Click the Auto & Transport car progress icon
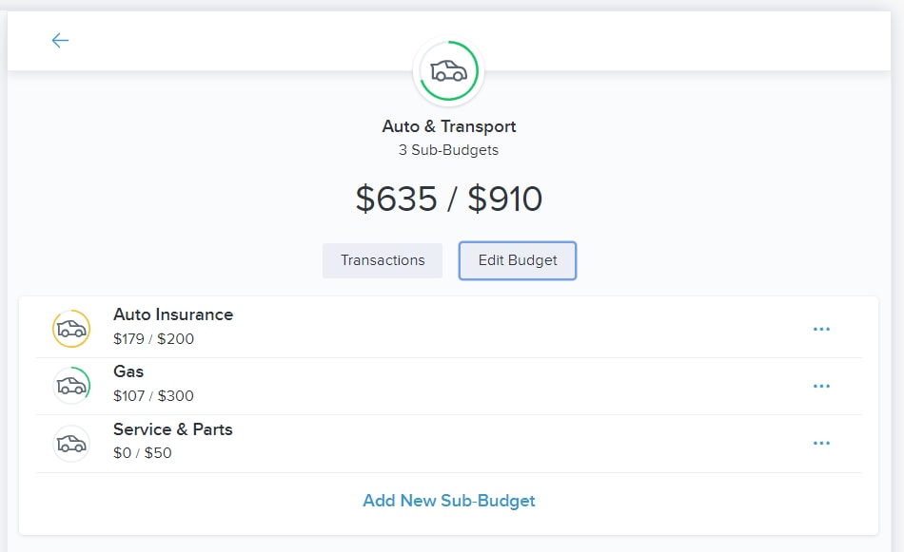 pyautogui.click(x=448, y=71)
